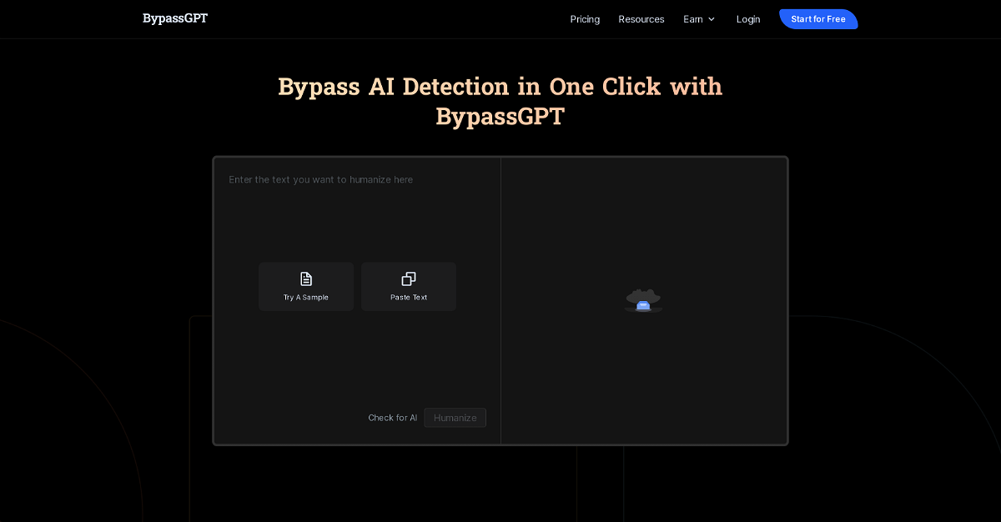Click the Paste Text label
Screen dimensions: 1001x522
[409, 298]
